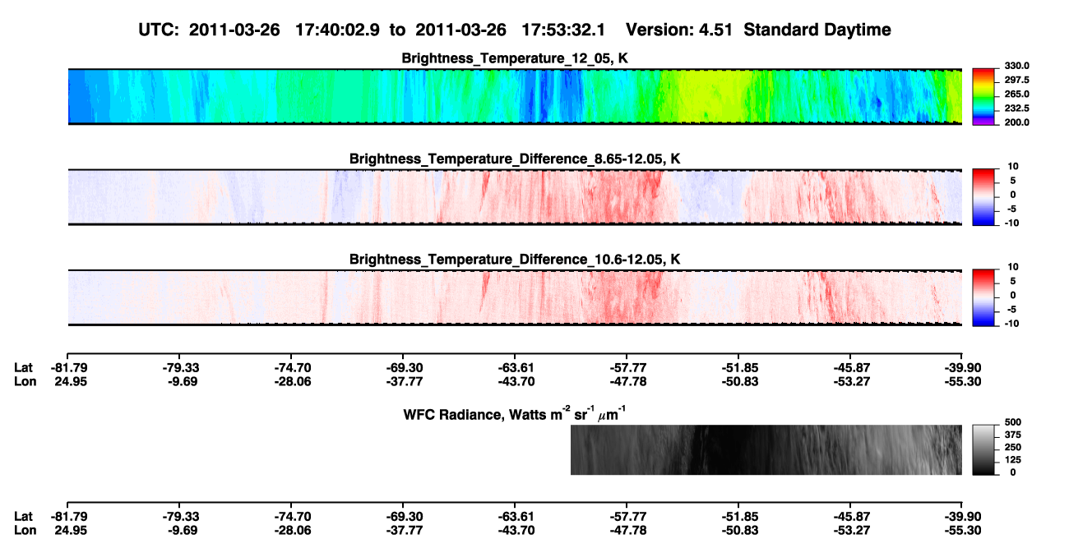This screenshot has width=1069, height=548.
Task: Click the 10.6-12.05 difference red-blue colorbar
Action: click(x=983, y=297)
